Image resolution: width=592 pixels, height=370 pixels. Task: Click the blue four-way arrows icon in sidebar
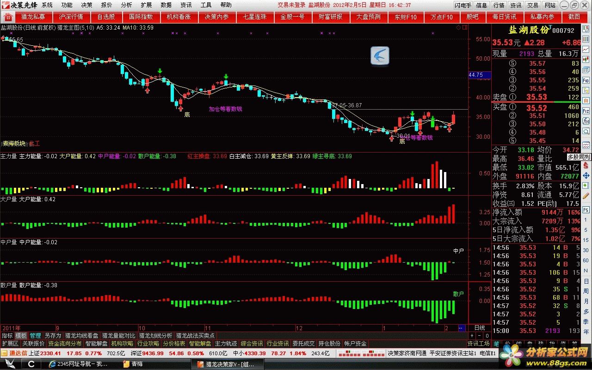(586, 175)
